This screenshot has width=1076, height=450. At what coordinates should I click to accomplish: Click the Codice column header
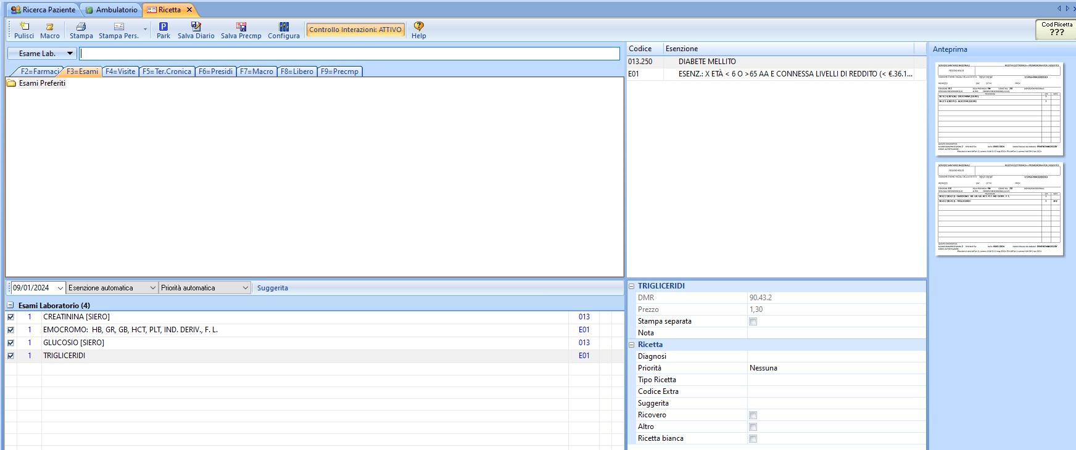644,49
